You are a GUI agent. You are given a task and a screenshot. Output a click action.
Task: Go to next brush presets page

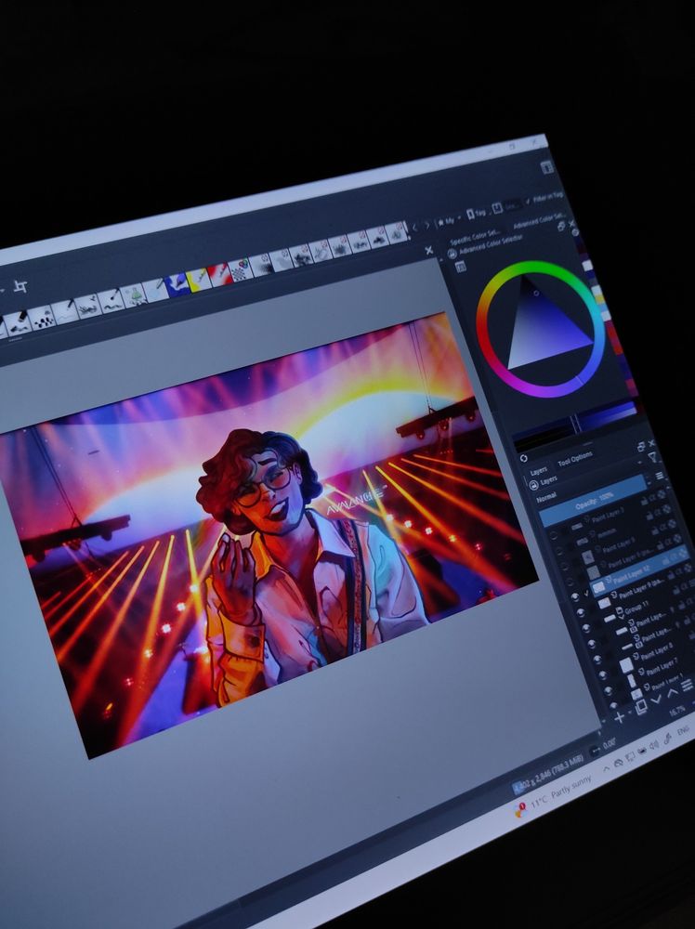pos(427,225)
